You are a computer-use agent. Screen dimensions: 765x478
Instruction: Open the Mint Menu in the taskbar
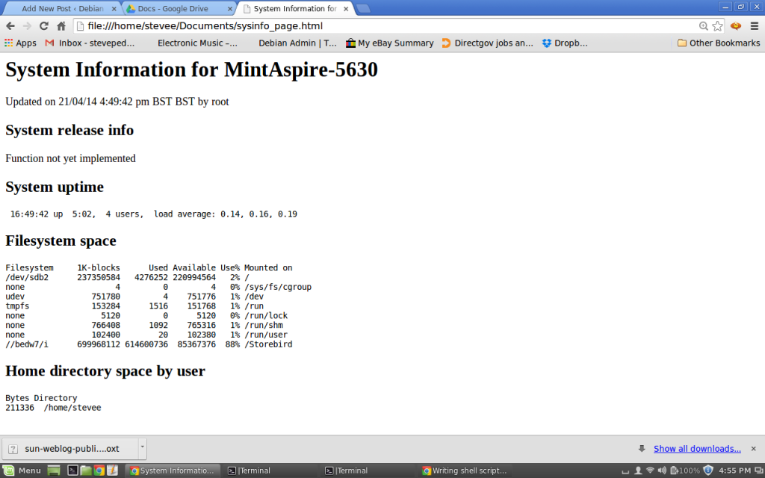[24, 471]
